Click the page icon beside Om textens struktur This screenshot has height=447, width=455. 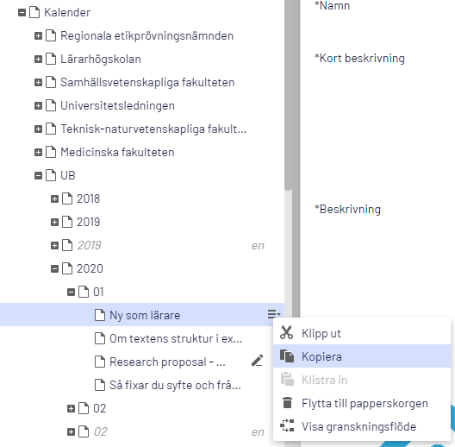[100, 338]
